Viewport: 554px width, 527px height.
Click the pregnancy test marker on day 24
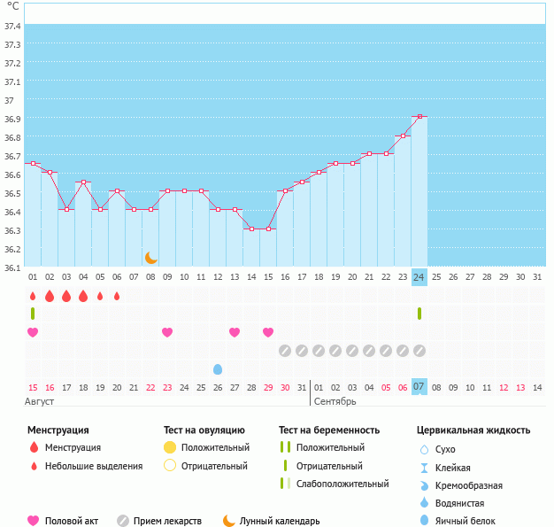point(419,314)
